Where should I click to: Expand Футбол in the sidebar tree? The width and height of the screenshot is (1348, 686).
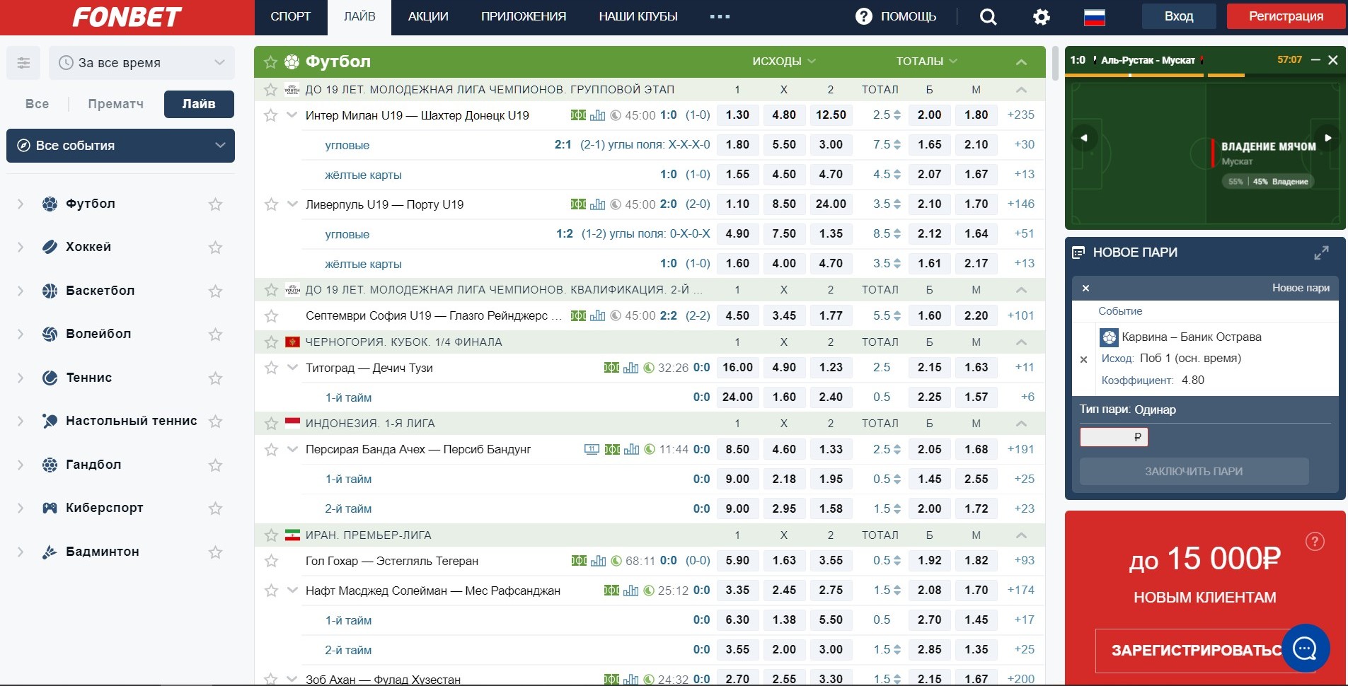tap(21, 204)
